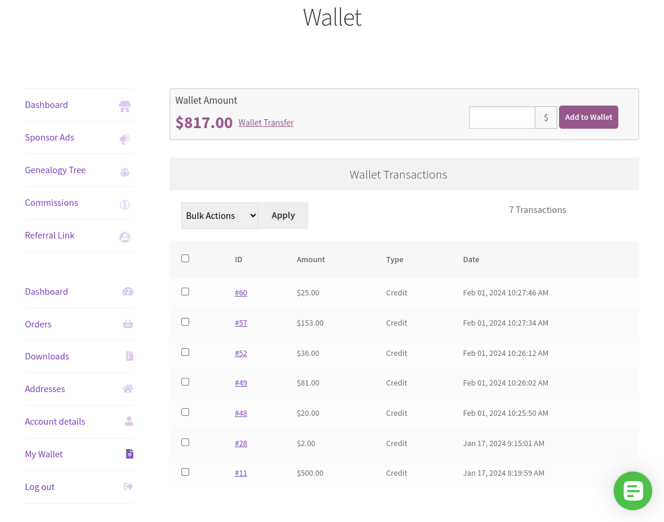Viewport: 664px width, 522px height.
Task: Open Commissions via the dollar icon
Action: point(124,204)
